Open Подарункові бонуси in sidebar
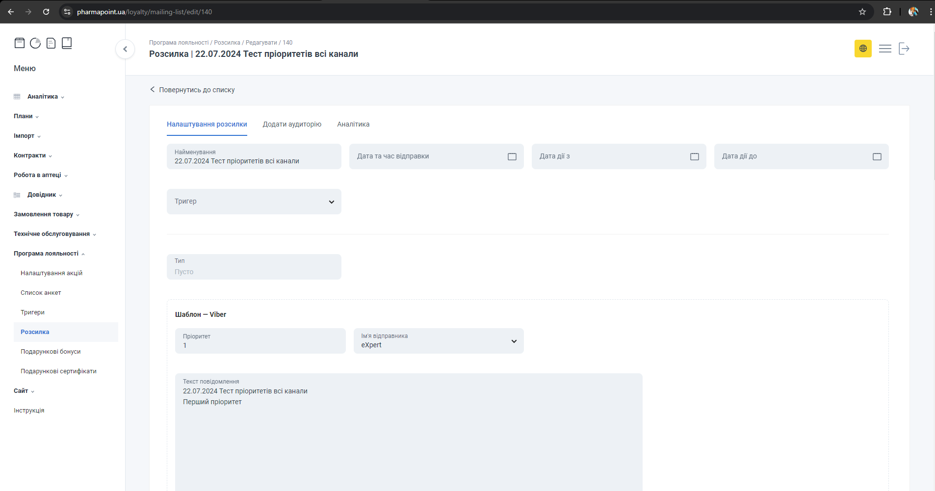The image size is (935, 491). (x=51, y=352)
